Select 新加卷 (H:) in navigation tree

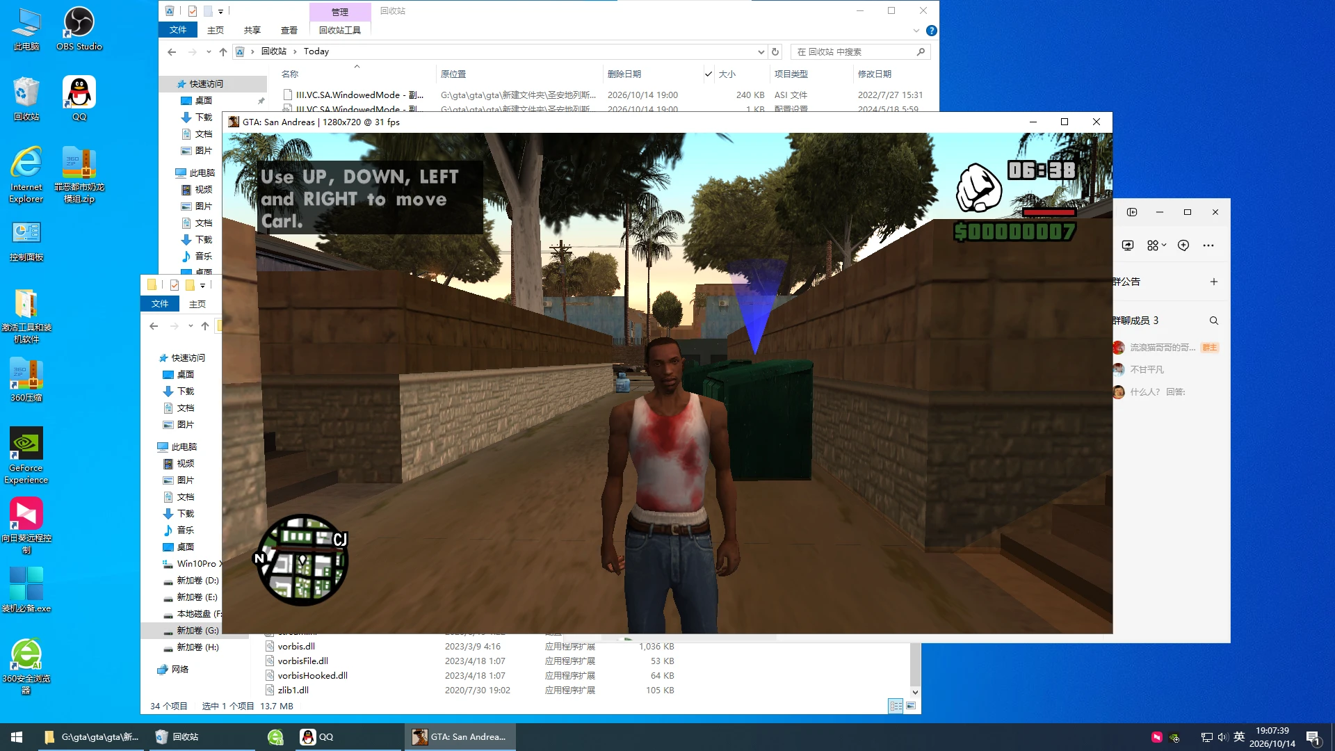coord(197,647)
